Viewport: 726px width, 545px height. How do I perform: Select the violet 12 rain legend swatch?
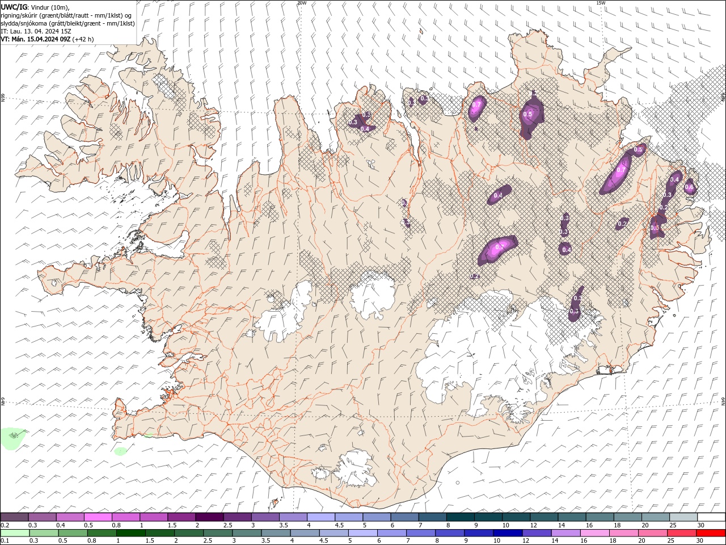coord(537,533)
